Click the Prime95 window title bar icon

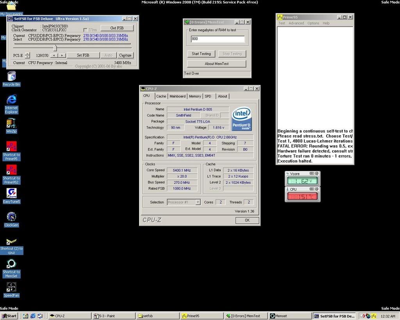coord(280,17)
